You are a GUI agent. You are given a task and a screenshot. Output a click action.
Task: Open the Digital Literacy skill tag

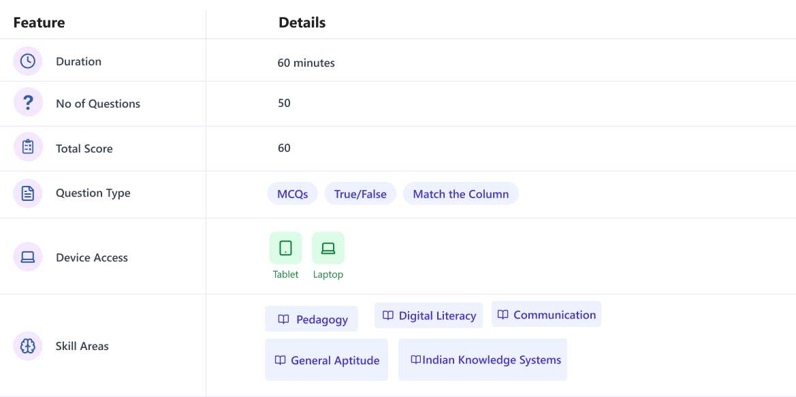click(x=428, y=315)
